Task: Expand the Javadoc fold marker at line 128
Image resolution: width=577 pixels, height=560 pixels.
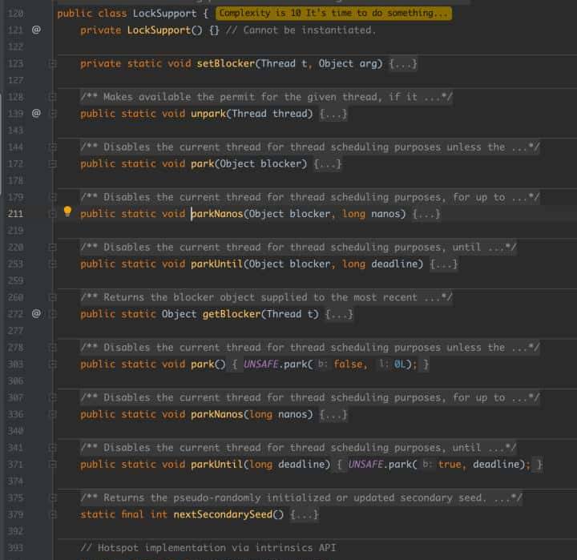Action: pos(53,97)
